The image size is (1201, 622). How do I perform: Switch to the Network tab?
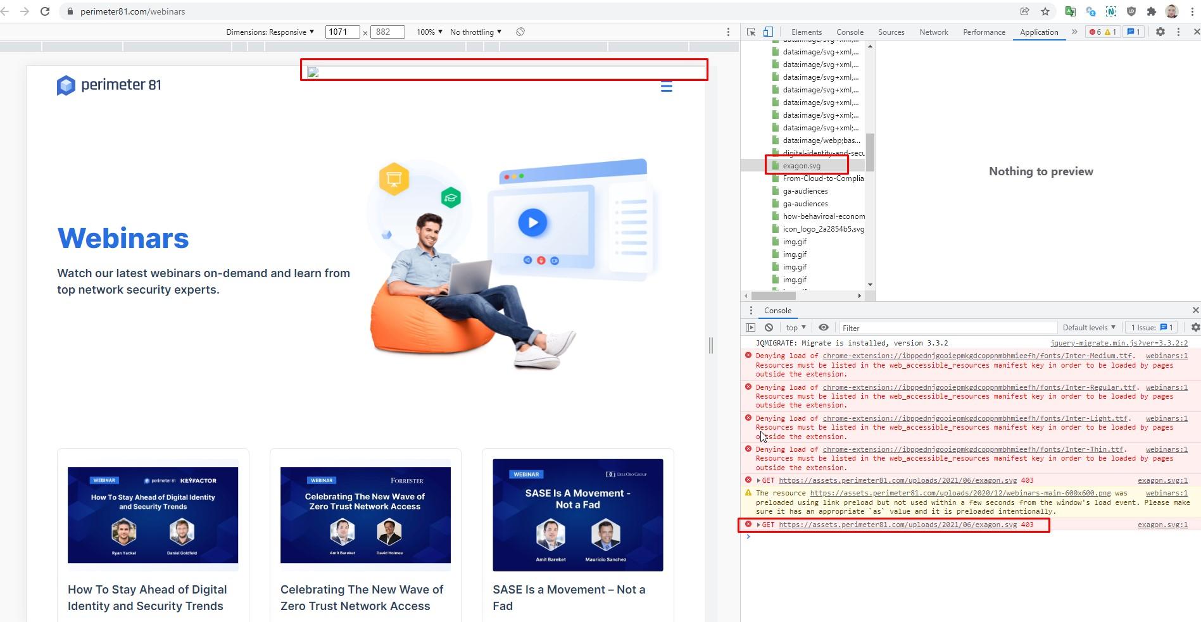click(934, 32)
